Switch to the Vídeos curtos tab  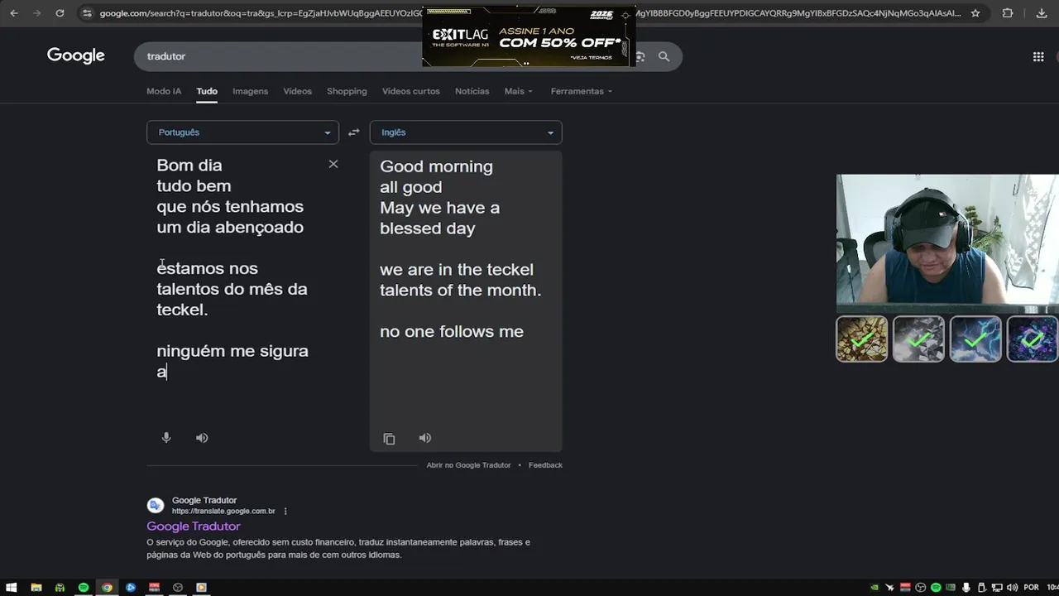(x=411, y=91)
